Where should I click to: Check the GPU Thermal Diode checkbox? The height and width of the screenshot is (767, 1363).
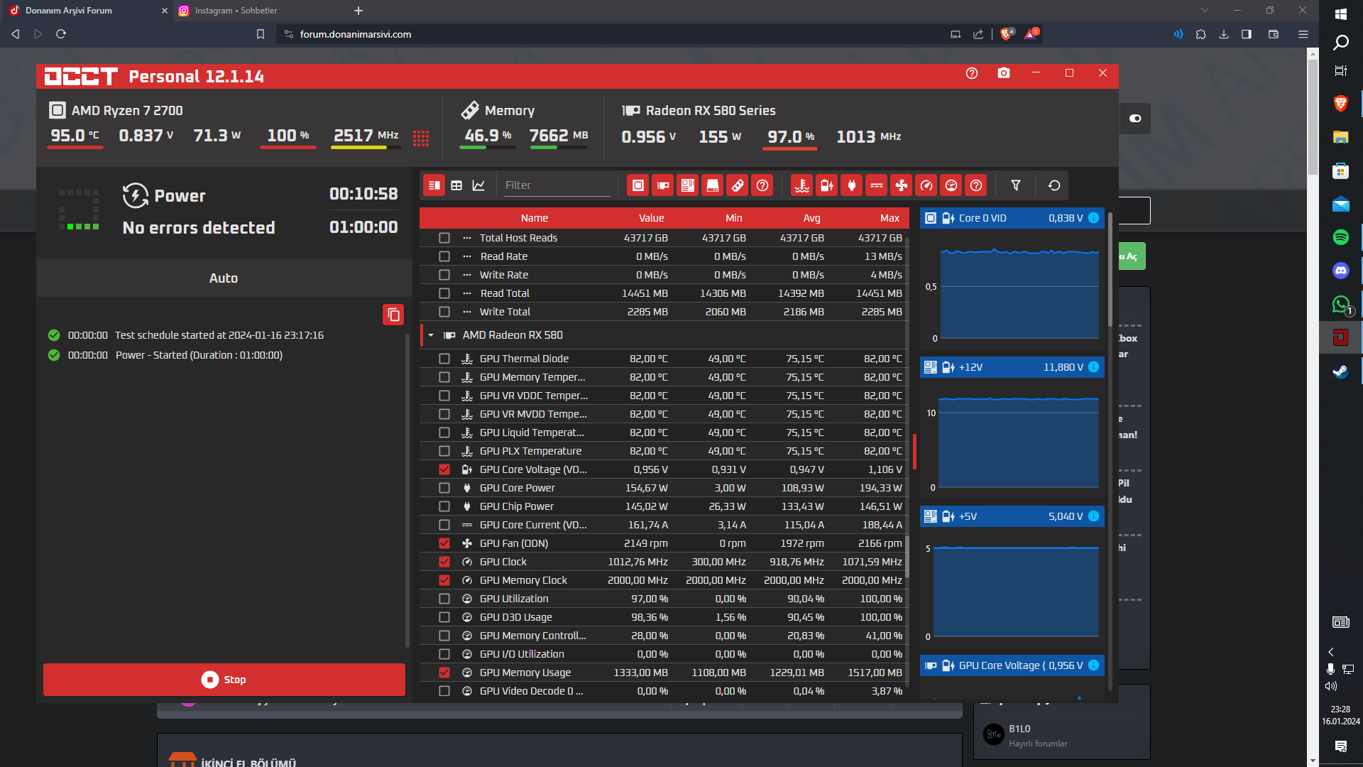[444, 359]
